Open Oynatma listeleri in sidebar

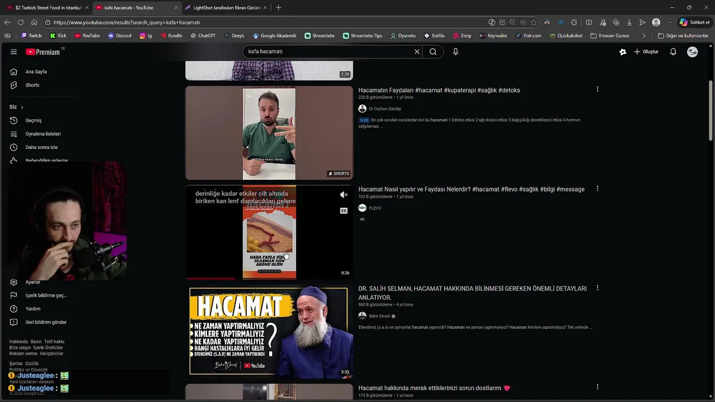(42, 134)
